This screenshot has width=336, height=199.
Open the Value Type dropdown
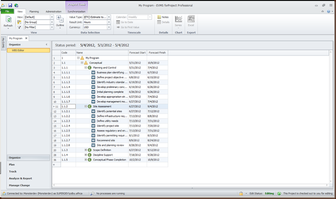[109, 17]
